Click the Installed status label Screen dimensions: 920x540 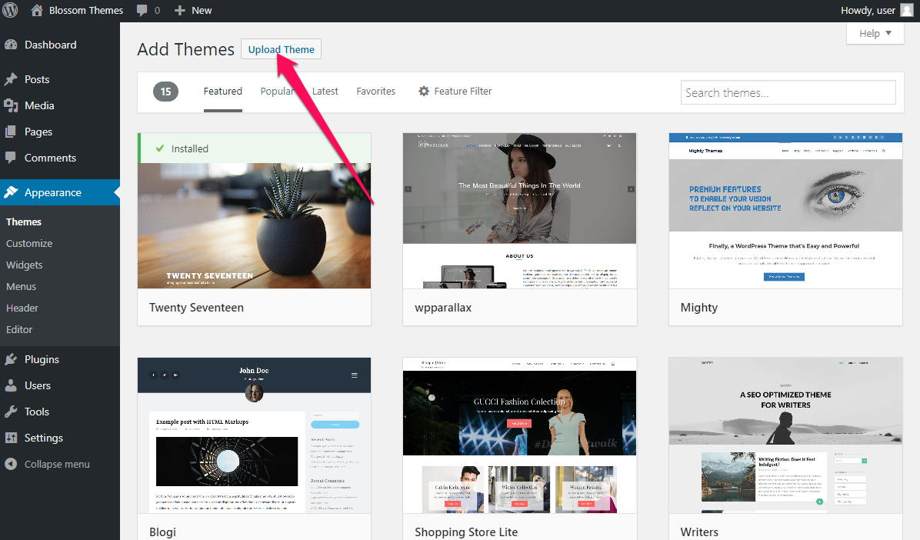[189, 149]
